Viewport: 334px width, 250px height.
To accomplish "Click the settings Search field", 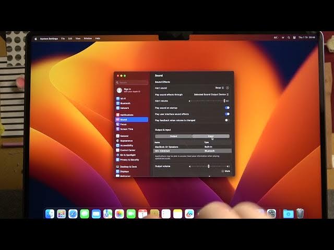I will tap(132, 82).
